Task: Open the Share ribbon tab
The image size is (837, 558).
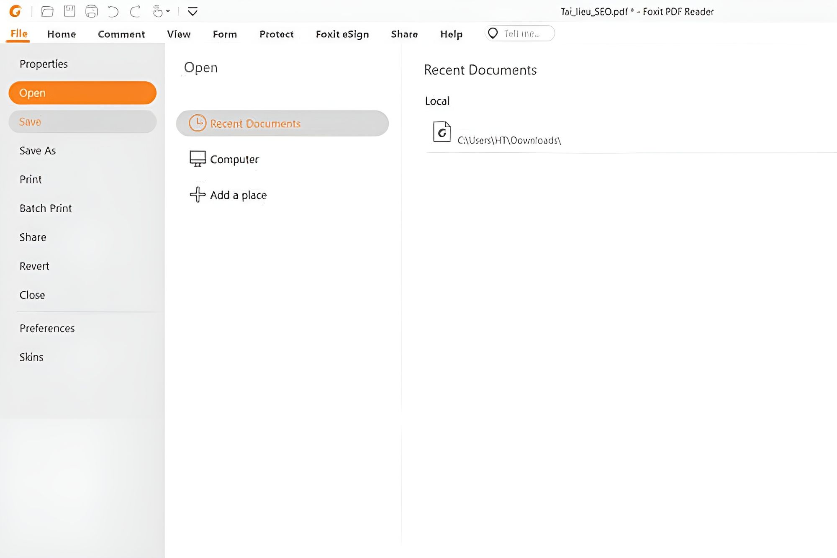Action: pyautogui.click(x=404, y=34)
